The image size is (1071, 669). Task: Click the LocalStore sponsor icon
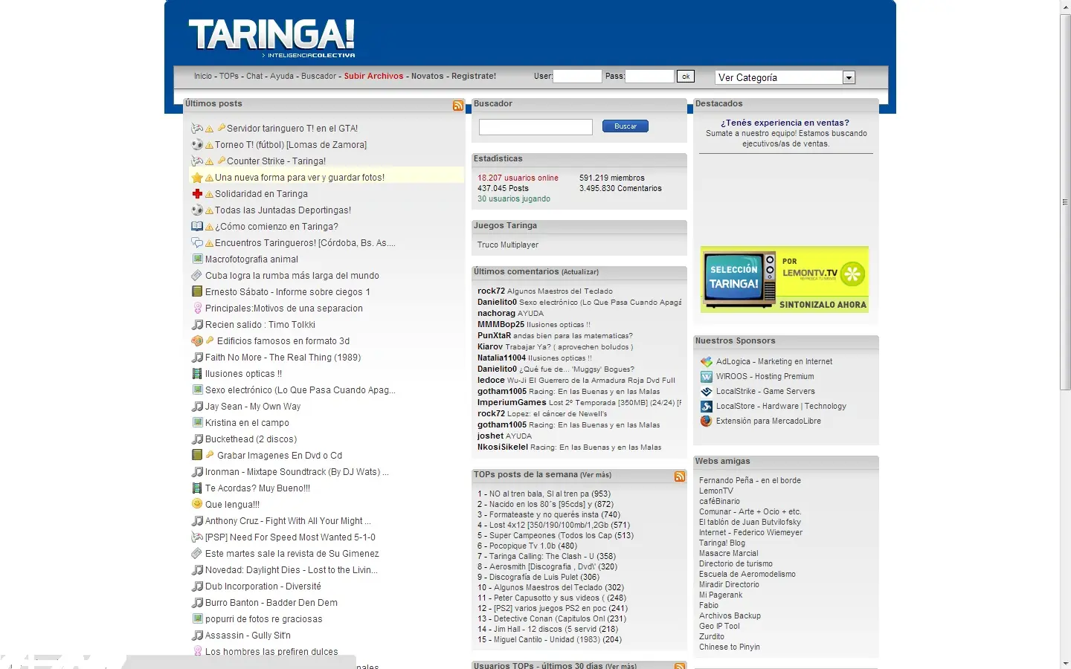[x=707, y=407]
